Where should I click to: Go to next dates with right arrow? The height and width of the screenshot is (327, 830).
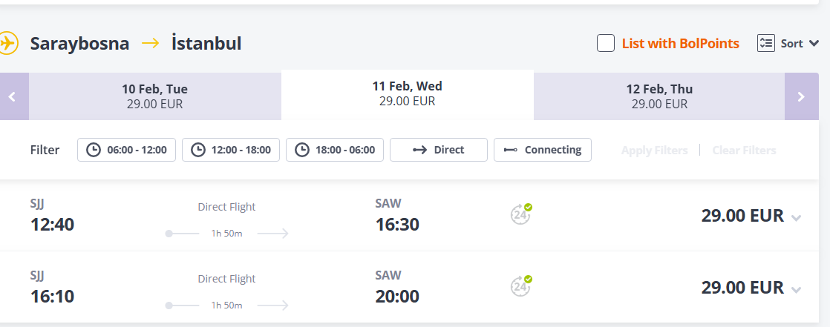pyautogui.click(x=801, y=96)
